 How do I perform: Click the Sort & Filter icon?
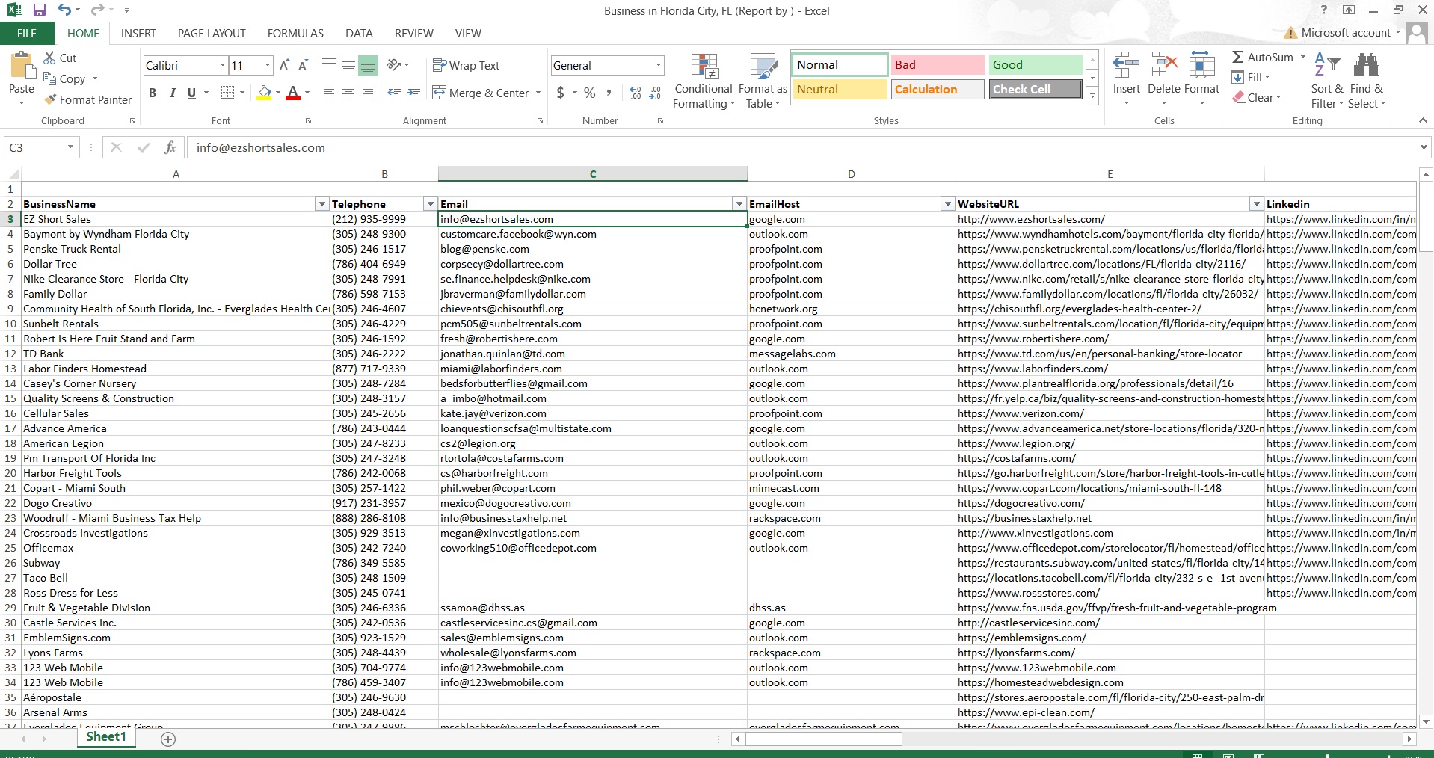pyautogui.click(x=1327, y=65)
